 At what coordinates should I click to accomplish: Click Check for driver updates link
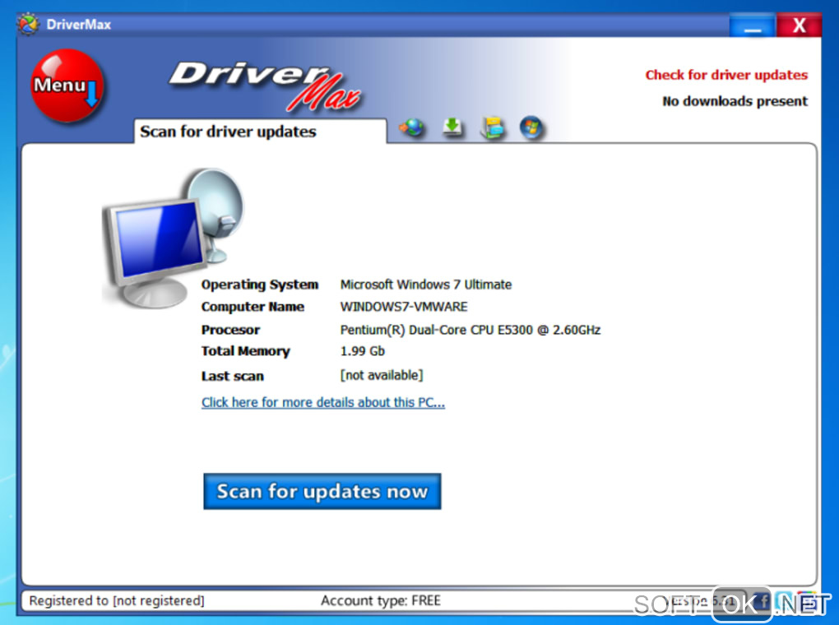(x=726, y=75)
